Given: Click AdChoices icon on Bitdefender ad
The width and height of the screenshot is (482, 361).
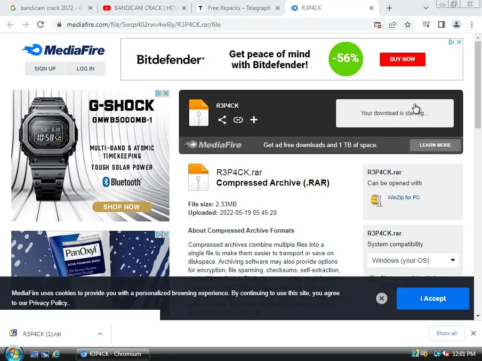Looking at the screenshot, I should tap(451, 42).
